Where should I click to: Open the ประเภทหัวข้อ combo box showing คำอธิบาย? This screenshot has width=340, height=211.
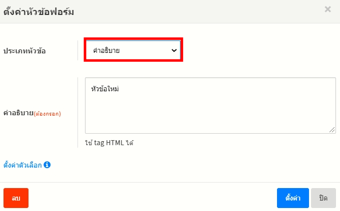(x=132, y=50)
